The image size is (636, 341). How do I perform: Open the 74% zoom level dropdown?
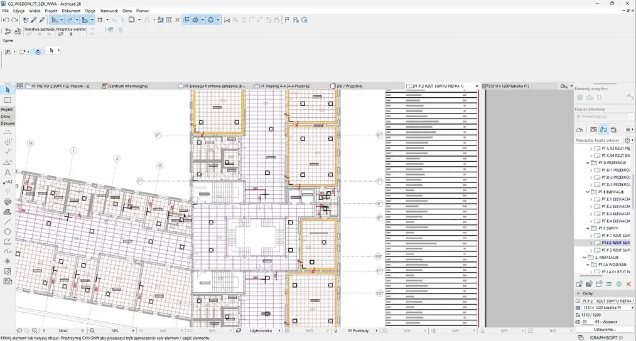tap(115, 330)
